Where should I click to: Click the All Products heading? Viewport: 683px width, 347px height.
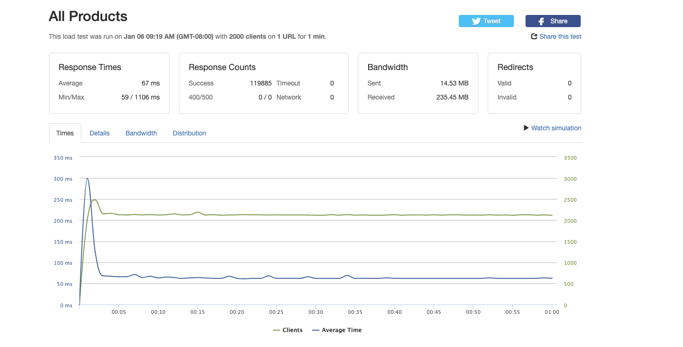88,16
